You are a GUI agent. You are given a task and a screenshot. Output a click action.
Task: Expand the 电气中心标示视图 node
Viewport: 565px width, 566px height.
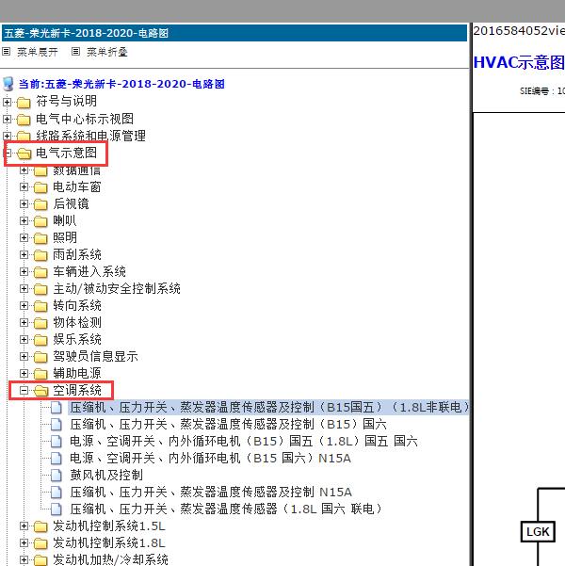pos(7,119)
